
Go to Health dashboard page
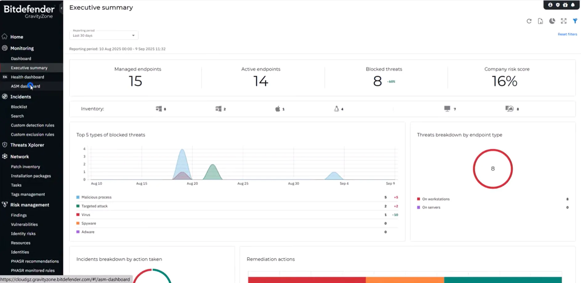27,77
